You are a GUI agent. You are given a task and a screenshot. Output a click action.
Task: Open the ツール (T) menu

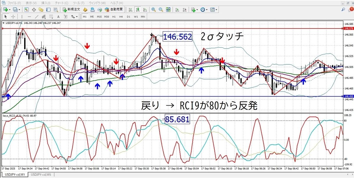(79, 3)
